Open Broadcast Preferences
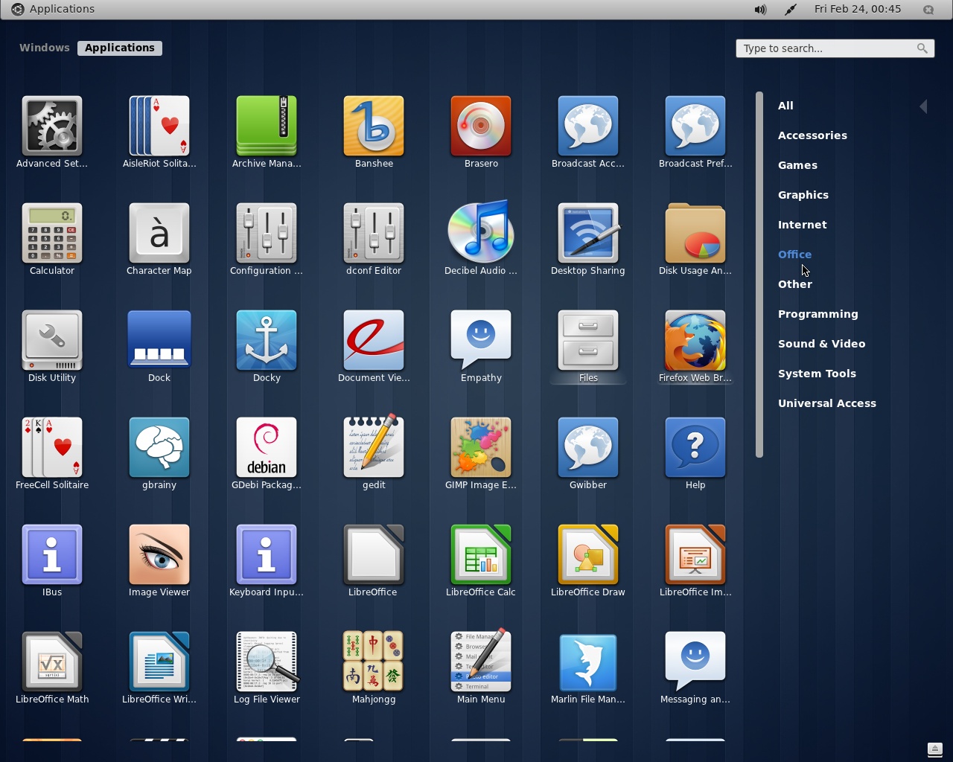 [695, 132]
